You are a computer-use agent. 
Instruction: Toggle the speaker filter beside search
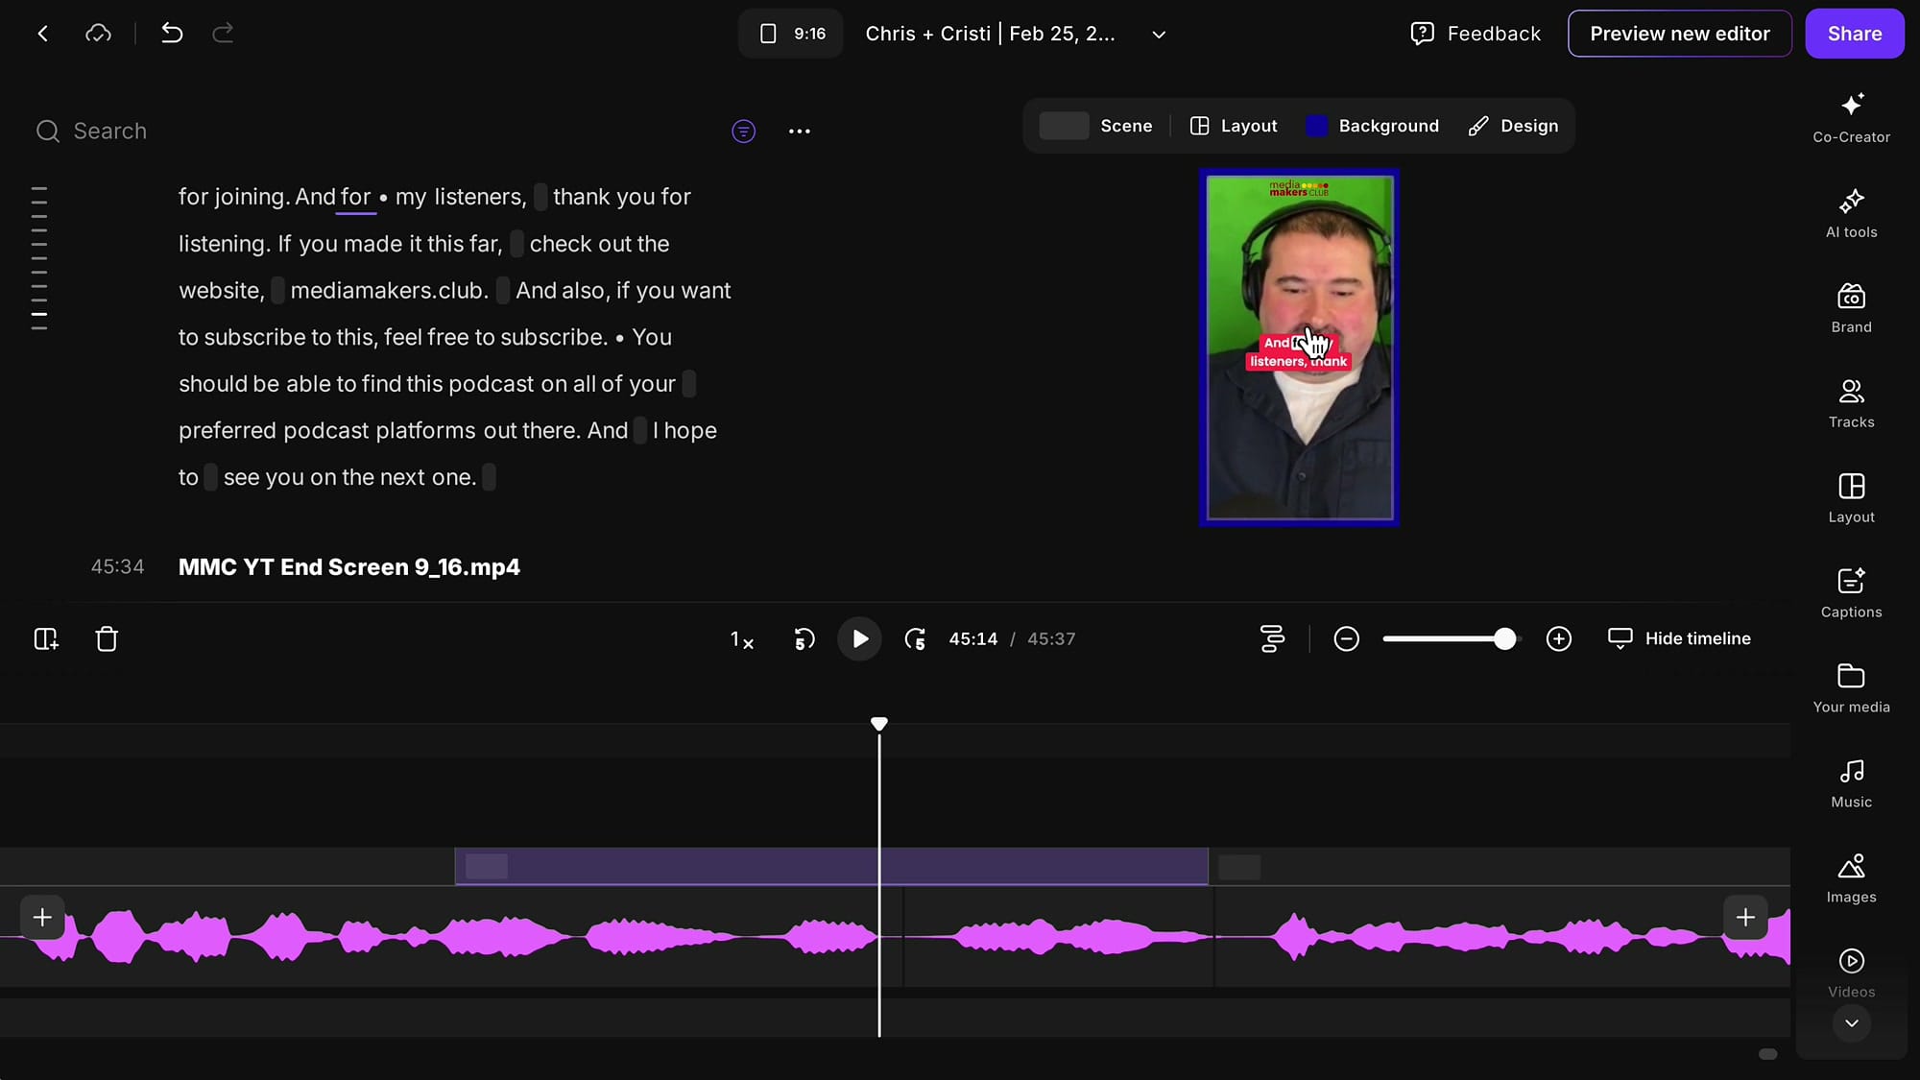point(744,132)
